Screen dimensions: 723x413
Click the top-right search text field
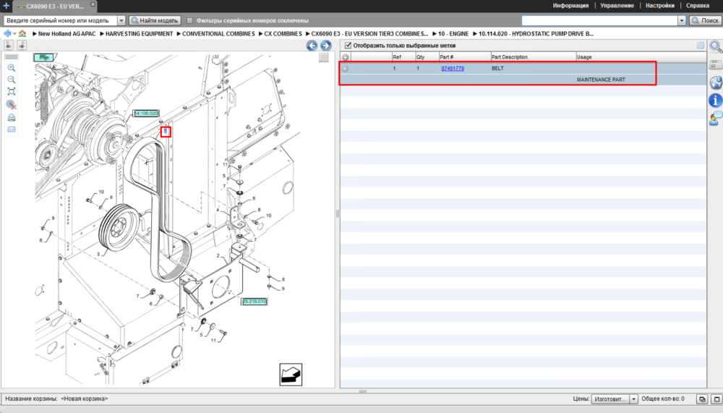point(599,20)
